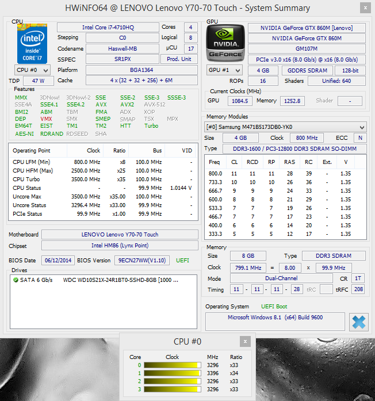Image resolution: width=375 pixels, height=401 pixels.
Task: Select the Uncore Status row
Action: click(104, 205)
